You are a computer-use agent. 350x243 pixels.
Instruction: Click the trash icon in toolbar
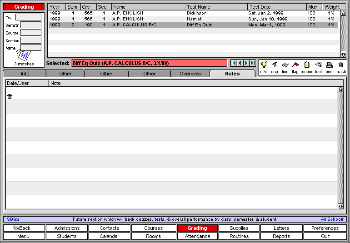tap(341, 64)
